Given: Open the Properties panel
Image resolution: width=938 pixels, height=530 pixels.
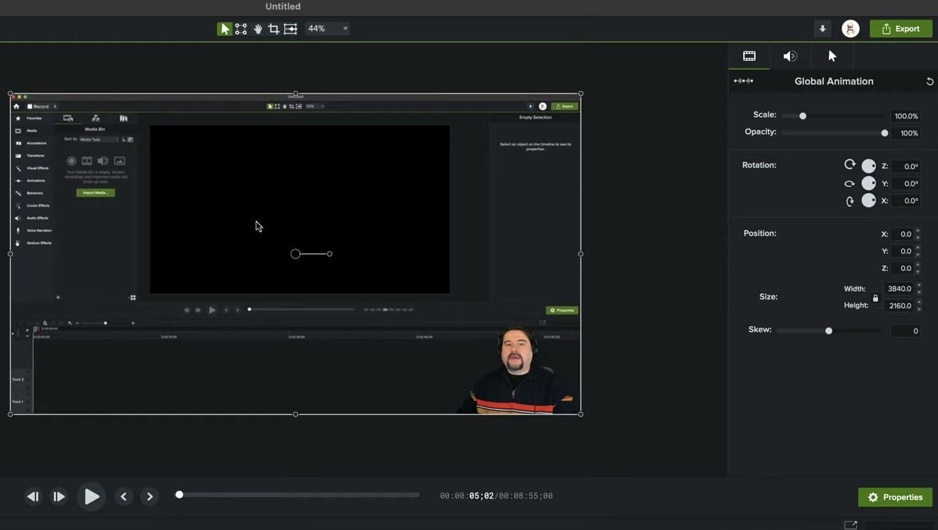Looking at the screenshot, I should point(895,497).
